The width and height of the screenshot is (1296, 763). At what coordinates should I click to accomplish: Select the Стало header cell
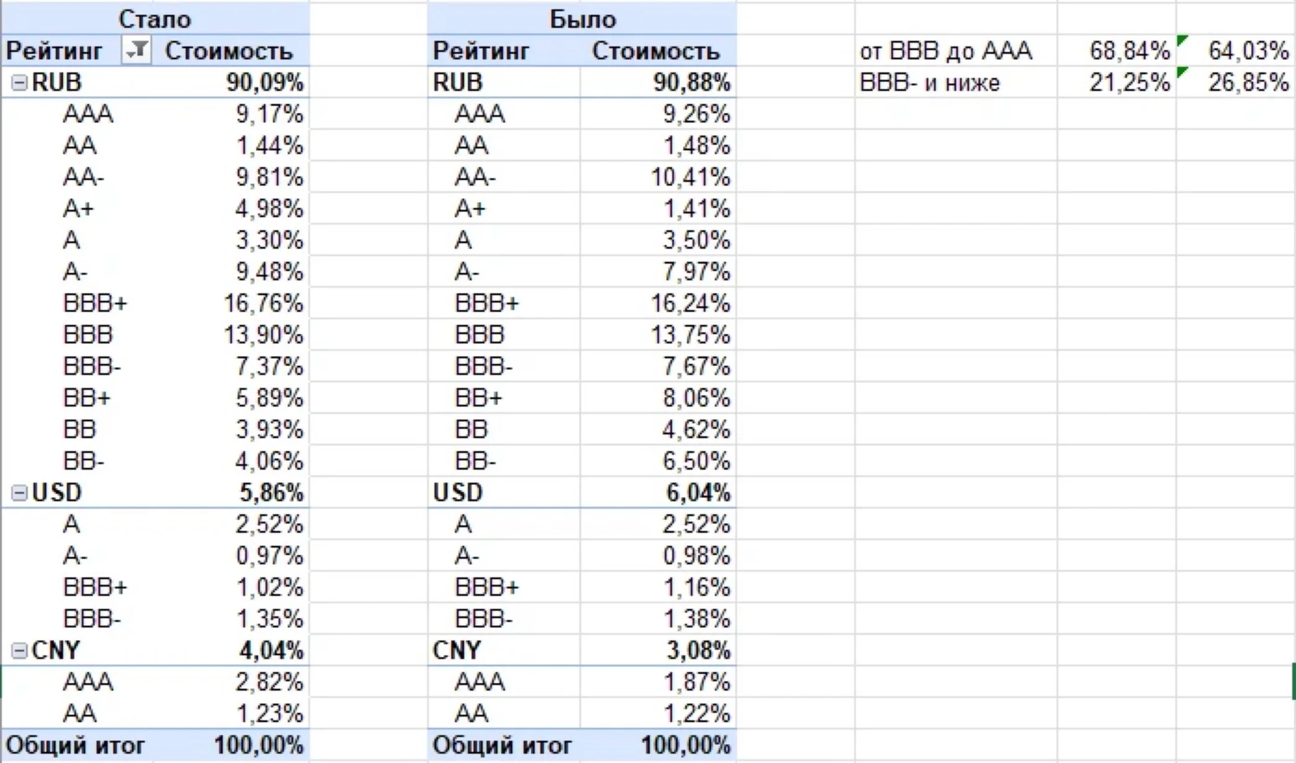[x=155, y=19]
